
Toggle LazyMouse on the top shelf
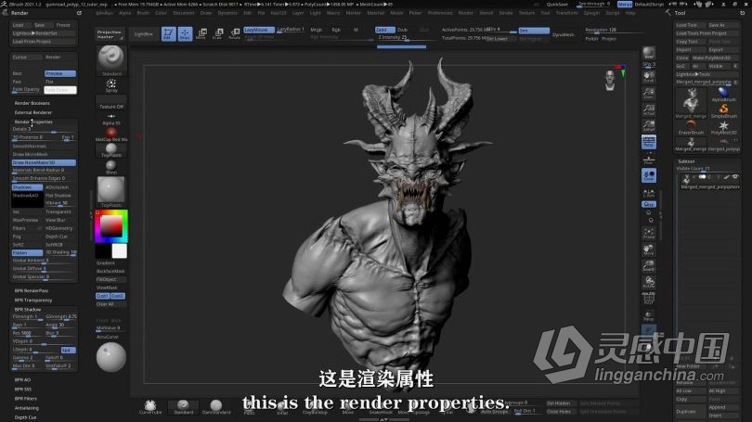click(x=259, y=30)
